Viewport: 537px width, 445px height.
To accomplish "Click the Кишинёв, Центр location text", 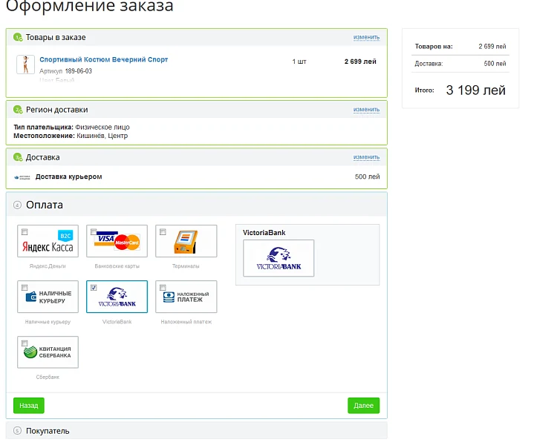I will 102,136.
